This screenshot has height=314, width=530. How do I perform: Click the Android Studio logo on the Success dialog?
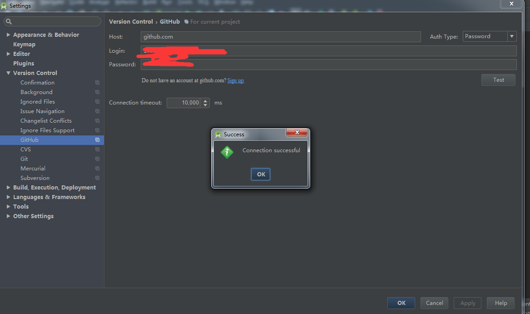click(x=218, y=134)
